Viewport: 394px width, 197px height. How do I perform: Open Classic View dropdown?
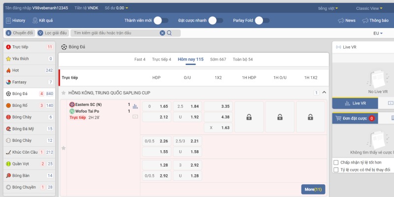[x=370, y=8]
